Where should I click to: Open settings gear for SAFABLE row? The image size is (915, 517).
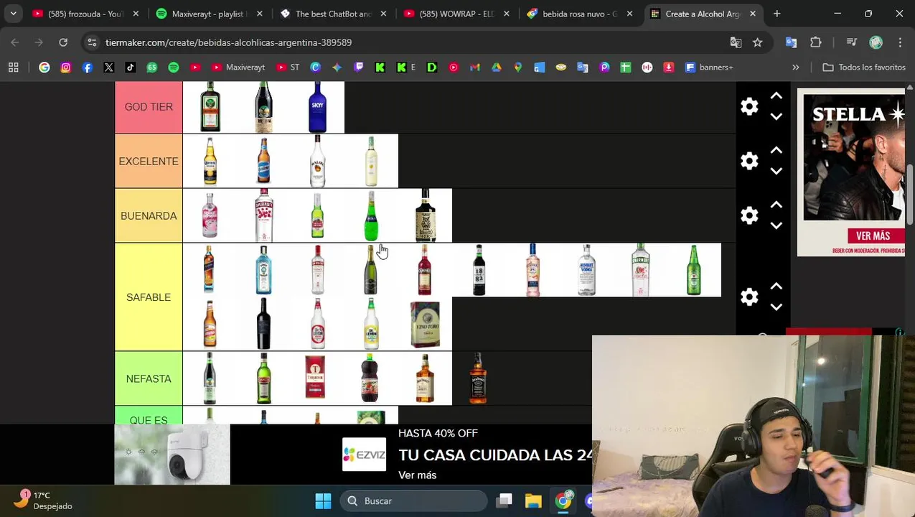click(x=749, y=297)
